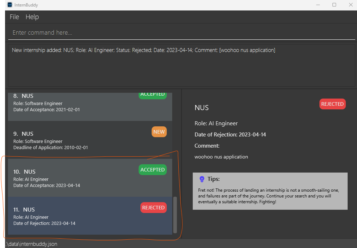This screenshot has height=248, width=357.
Task: Open the File menu
Action: [14, 17]
